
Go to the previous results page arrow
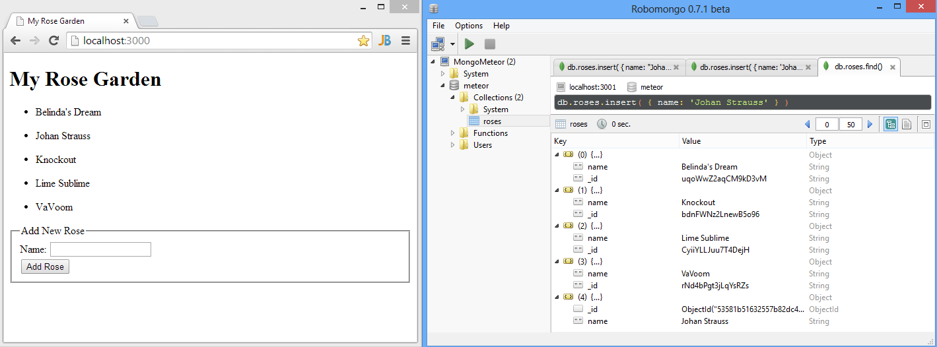pyautogui.click(x=807, y=125)
